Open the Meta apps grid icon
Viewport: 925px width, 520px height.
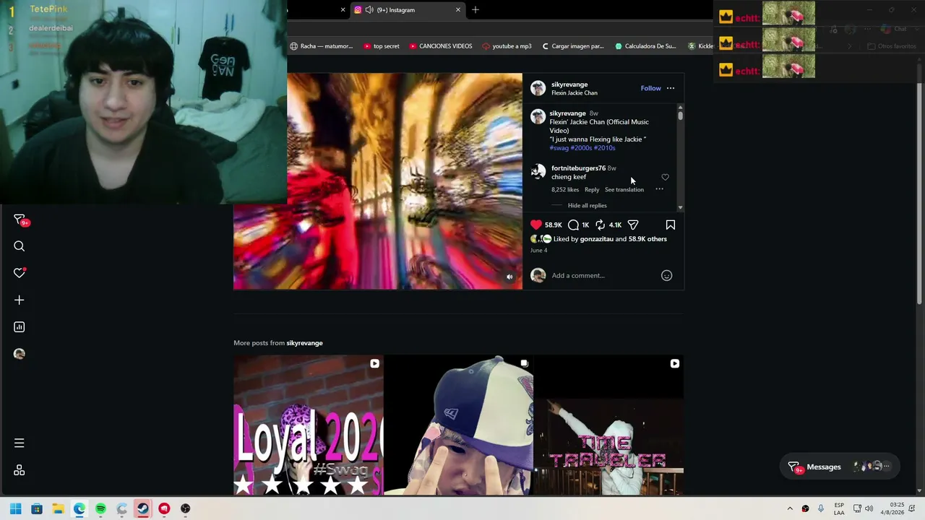[20, 470]
